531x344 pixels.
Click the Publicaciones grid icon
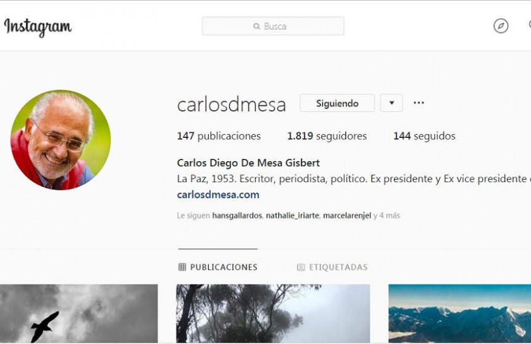182,267
